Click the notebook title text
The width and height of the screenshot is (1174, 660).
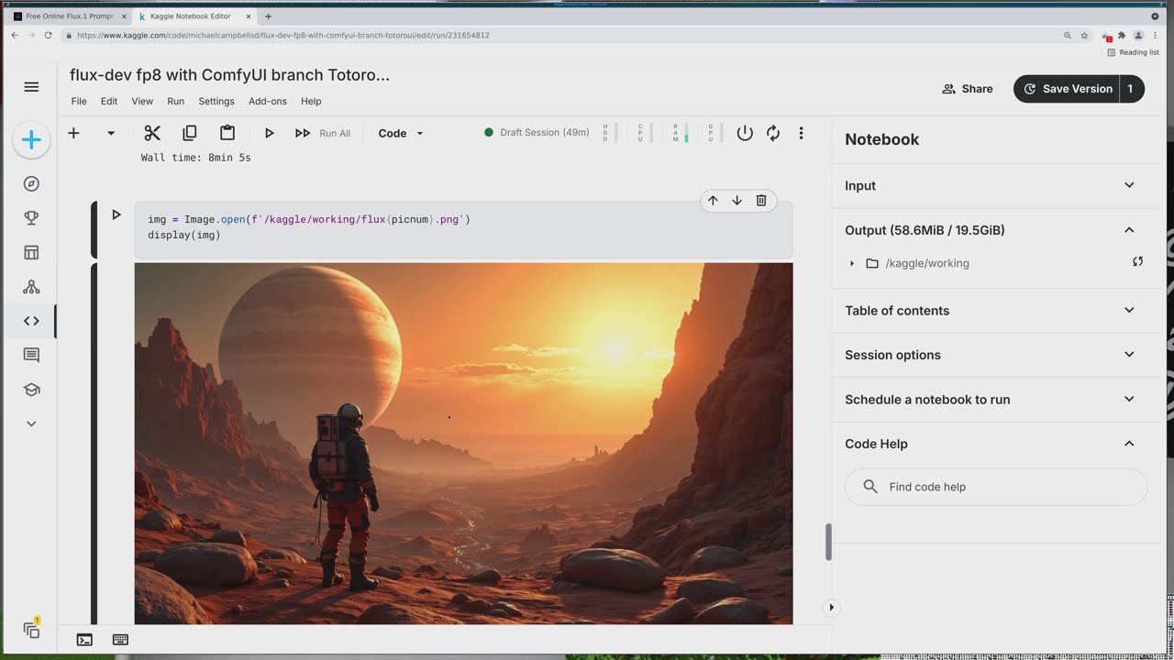point(229,75)
